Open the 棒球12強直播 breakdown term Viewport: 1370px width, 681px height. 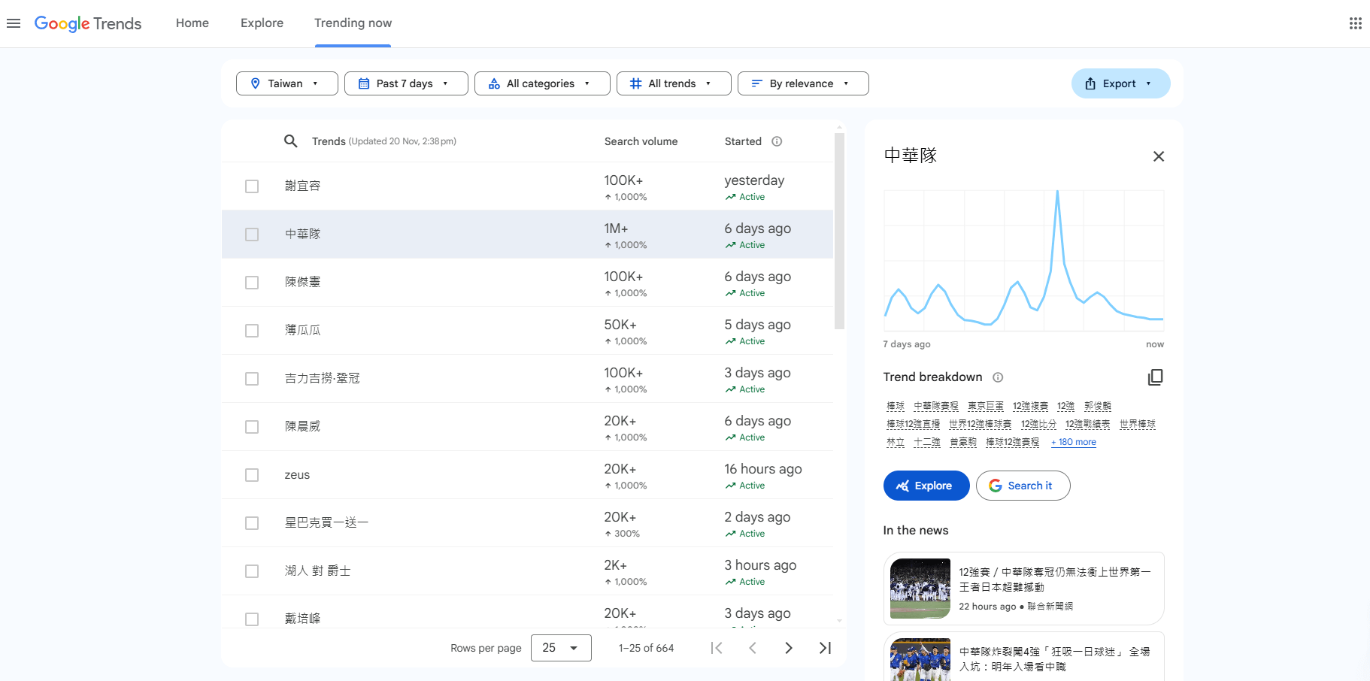pyautogui.click(x=913, y=424)
